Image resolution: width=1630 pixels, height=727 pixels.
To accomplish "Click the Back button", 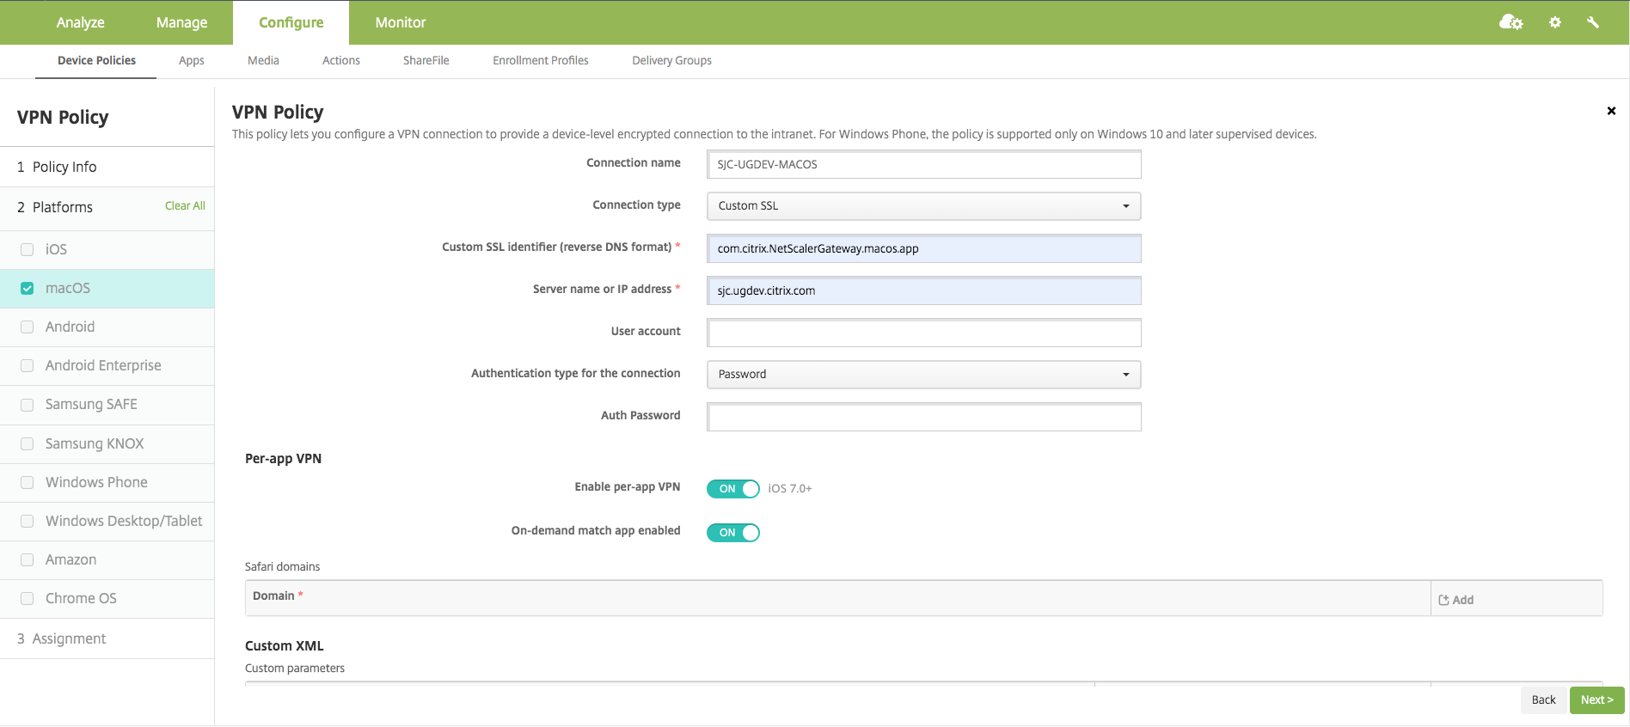I will (x=1543, y=700).
